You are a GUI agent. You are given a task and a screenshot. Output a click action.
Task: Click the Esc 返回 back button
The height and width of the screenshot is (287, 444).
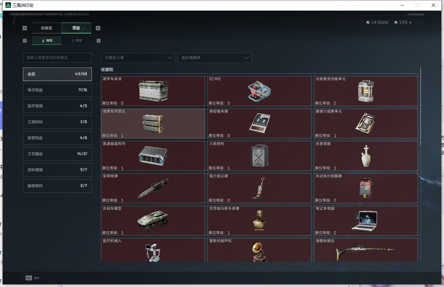click(33, 278)
